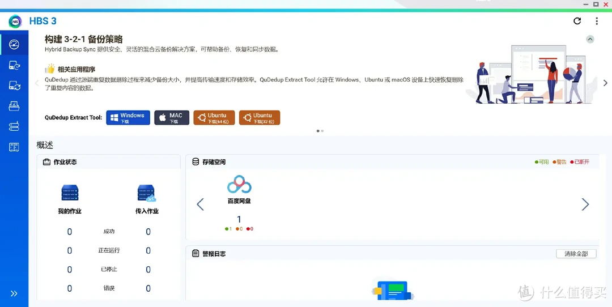Viewport: 612px width, 307px height.
Task: Collapse the 3-2-1 backup strategy banner
Action: [x=590, y=39]
